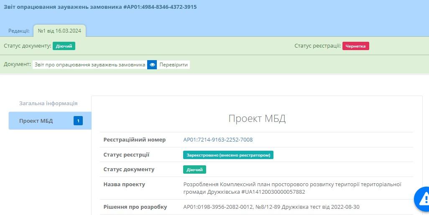Click the Статус реєстрації label in the green bar

[317, 46]
